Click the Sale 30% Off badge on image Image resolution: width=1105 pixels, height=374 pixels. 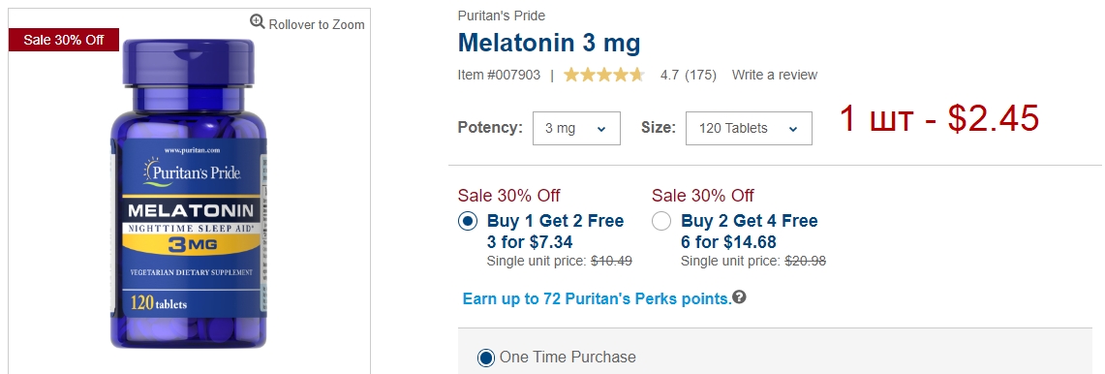click(63, 41)
